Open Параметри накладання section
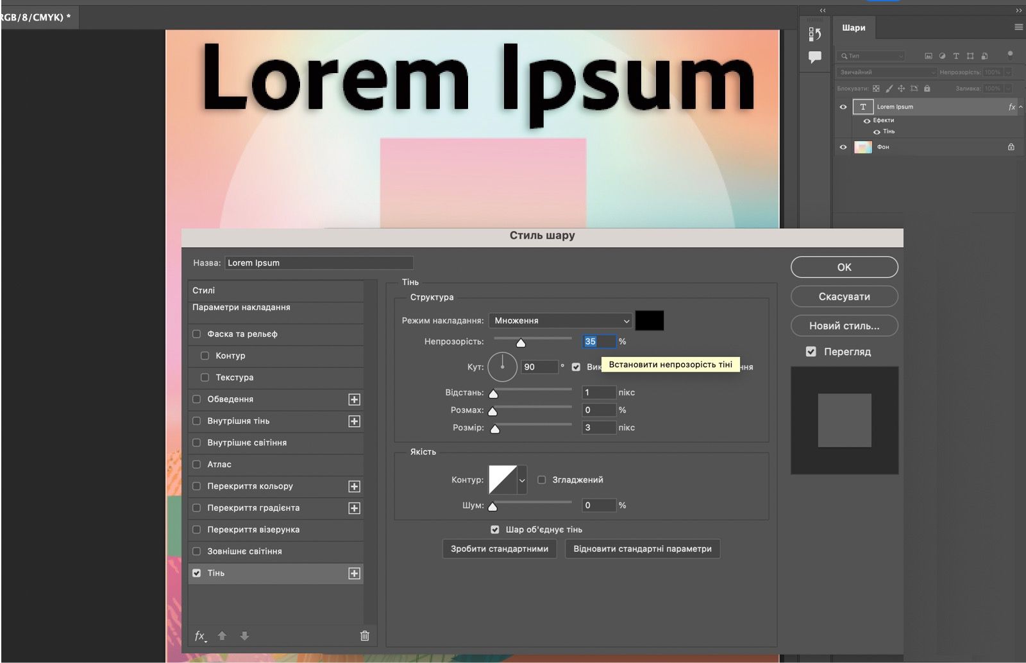 [x=276, y=312]
